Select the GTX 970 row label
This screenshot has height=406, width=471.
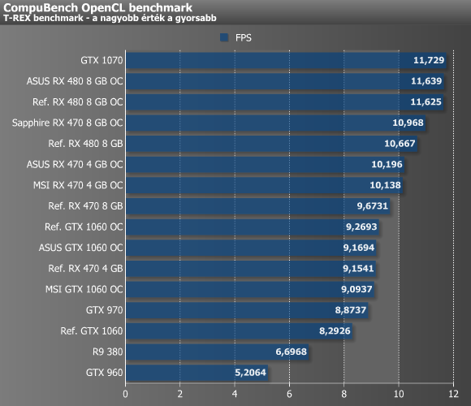point(105,310)
